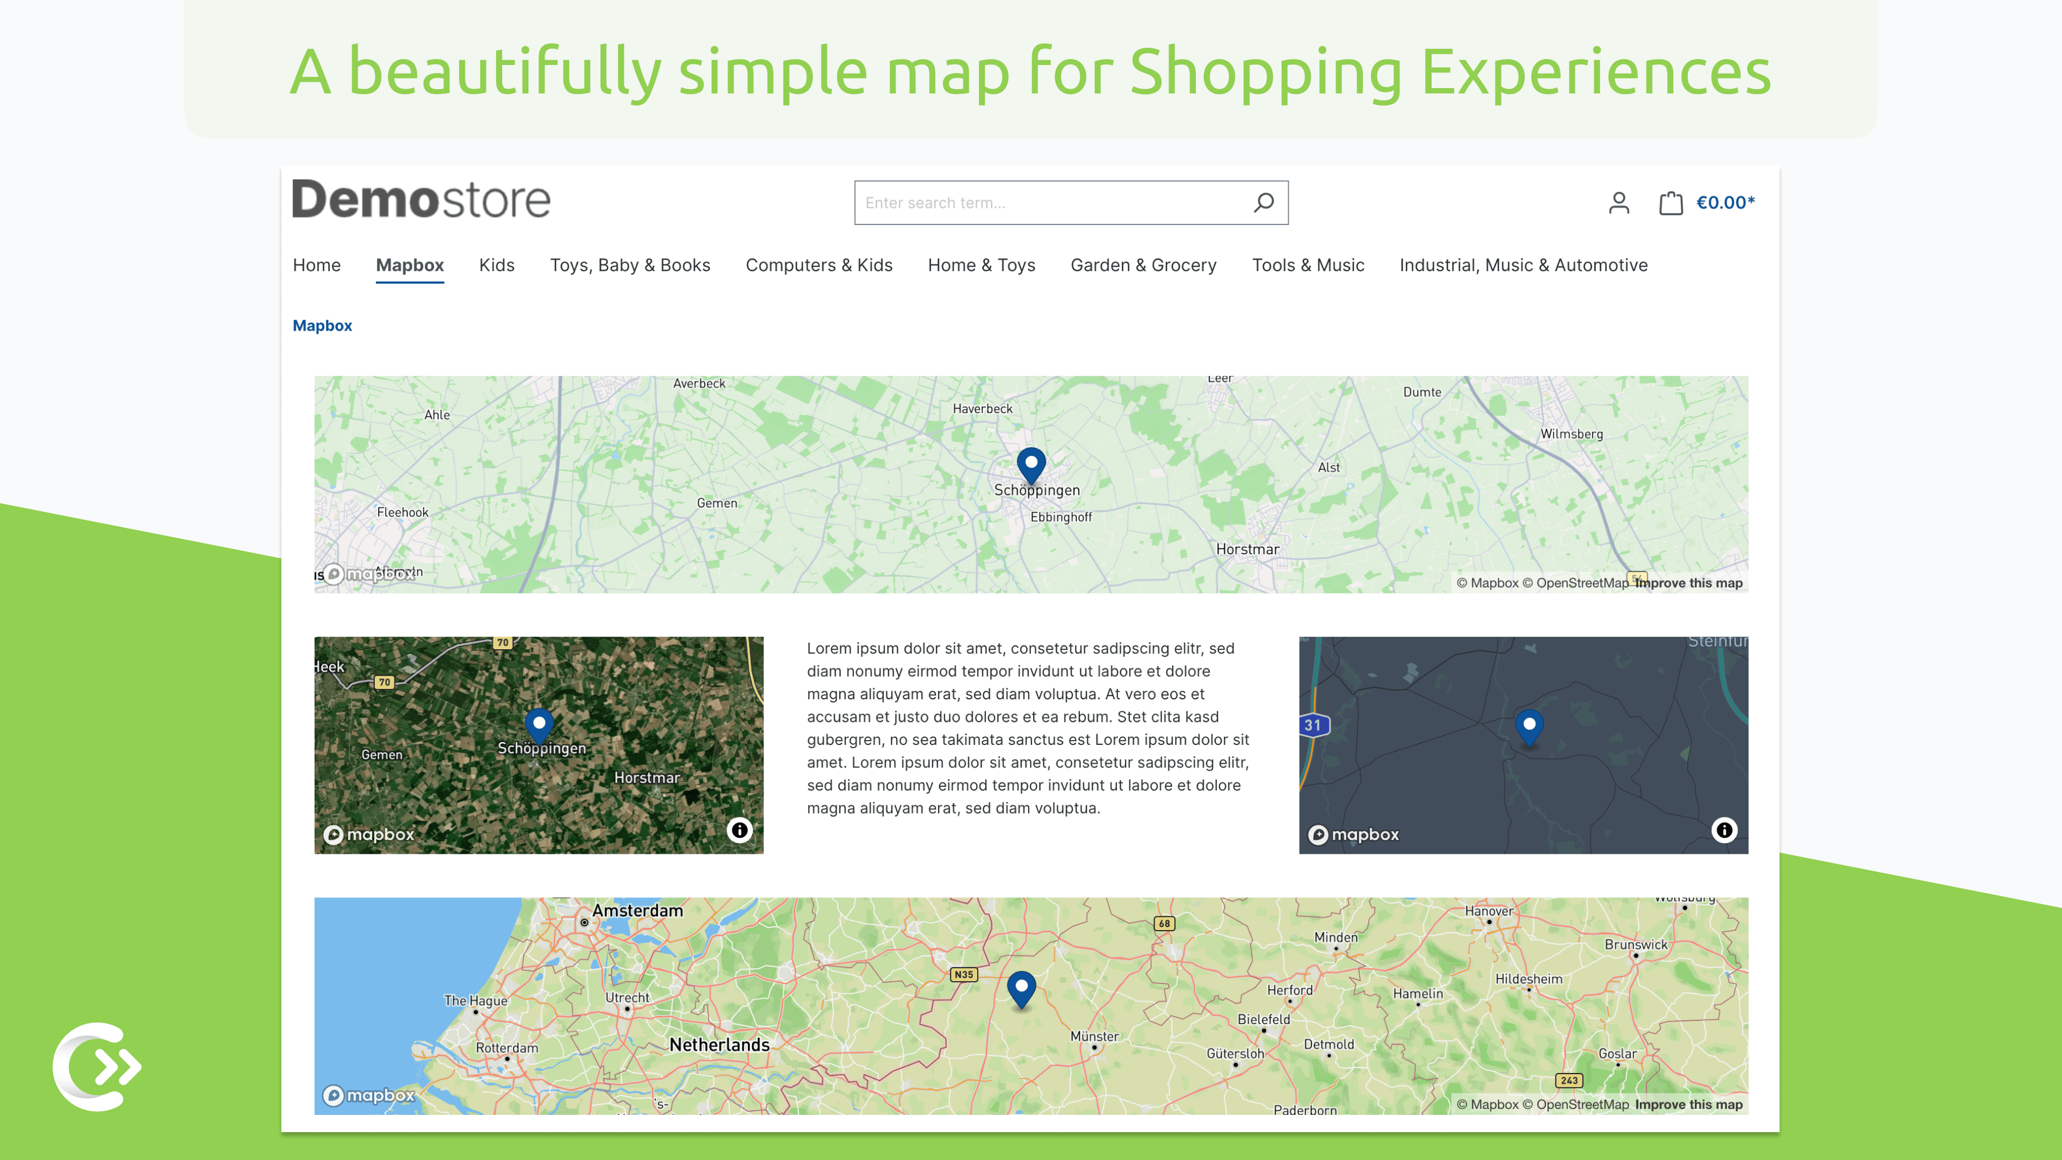Click the search icon in the header
Screen dimensions: 2062x1160
(x=1265, y=202)
